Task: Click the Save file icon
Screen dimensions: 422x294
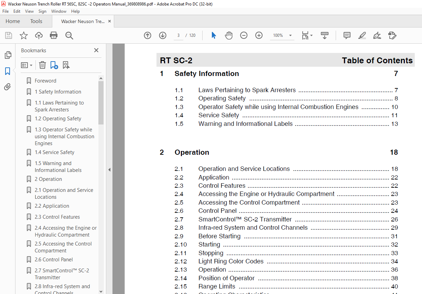Action: coord(9,35)
